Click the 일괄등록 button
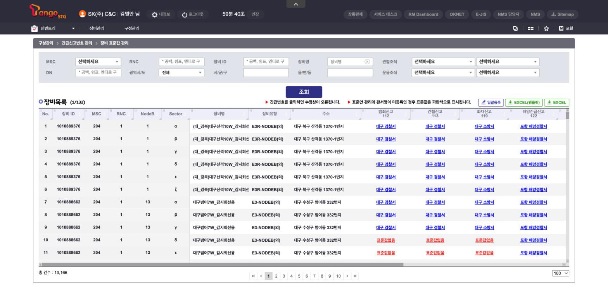 [x=491, y=102]
